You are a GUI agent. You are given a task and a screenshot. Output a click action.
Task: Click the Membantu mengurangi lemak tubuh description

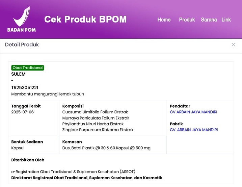coord(48,94)
